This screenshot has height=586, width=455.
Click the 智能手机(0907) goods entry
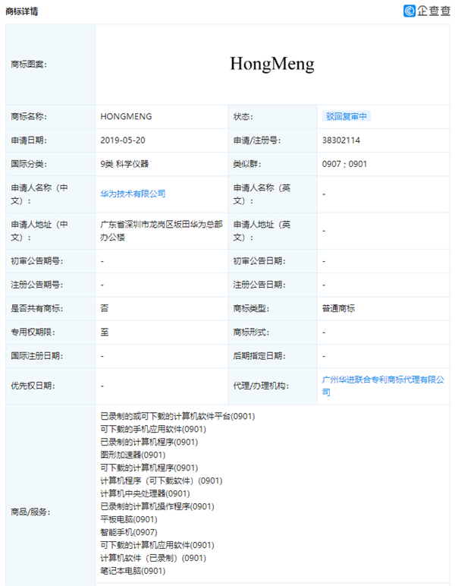pyautogui.click(x=129, y=532)
